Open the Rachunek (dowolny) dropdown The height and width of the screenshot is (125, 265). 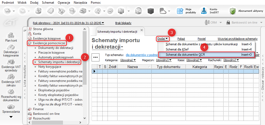tap(231, 60)
